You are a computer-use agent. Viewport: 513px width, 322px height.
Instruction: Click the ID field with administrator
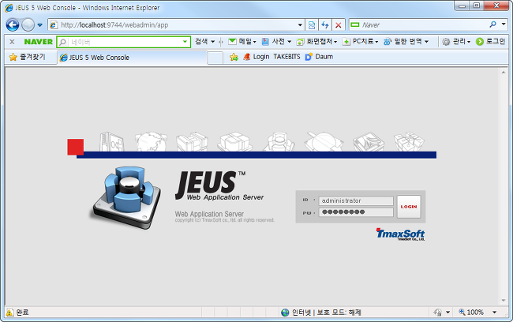click(356, 200)
